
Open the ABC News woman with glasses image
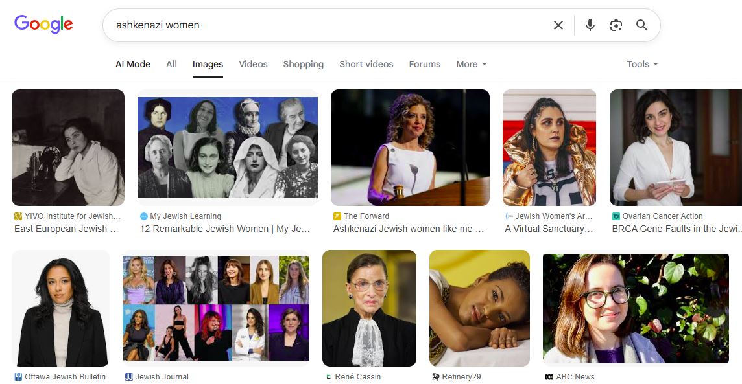point(636,308)
